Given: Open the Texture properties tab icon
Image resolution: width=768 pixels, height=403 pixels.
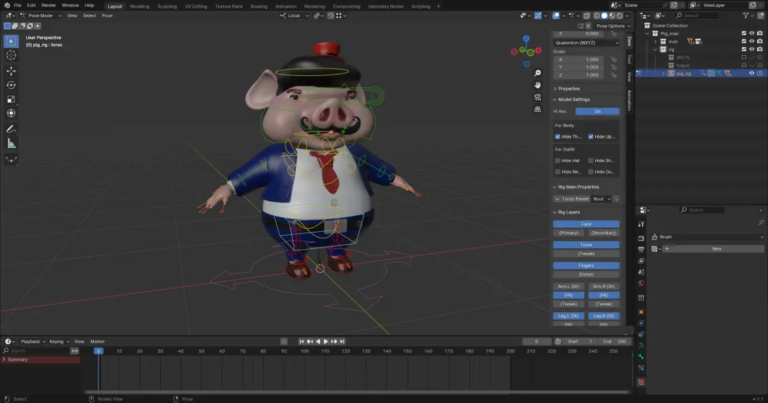Looking at the screenshot, I should [x=641, y=382].
